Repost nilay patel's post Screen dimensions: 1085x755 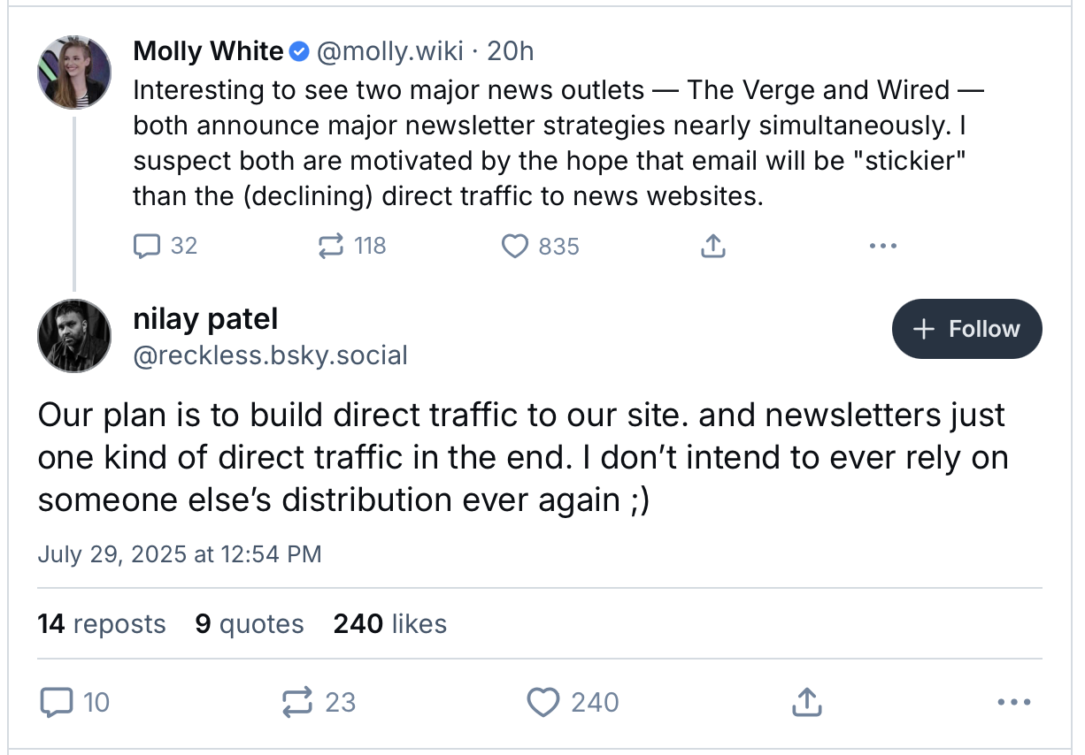click(318, 703)
